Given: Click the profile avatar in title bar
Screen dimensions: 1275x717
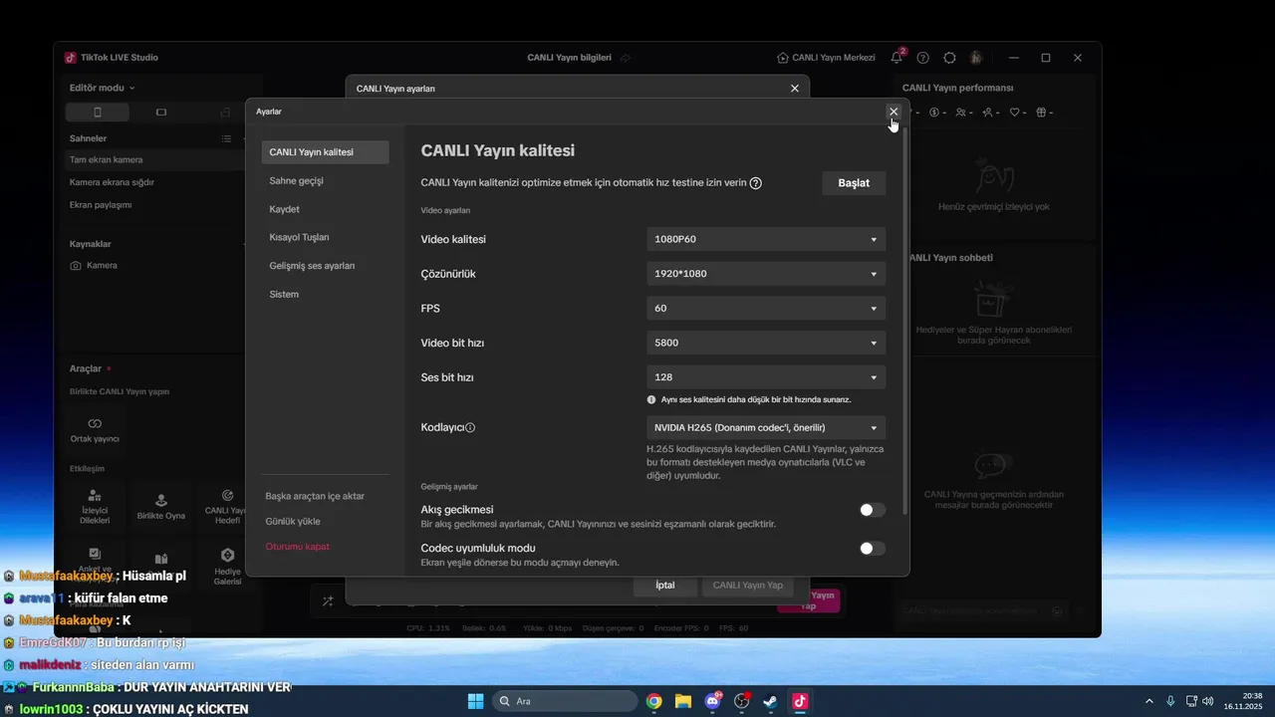Looking at the screenshot, I should 976,58.
